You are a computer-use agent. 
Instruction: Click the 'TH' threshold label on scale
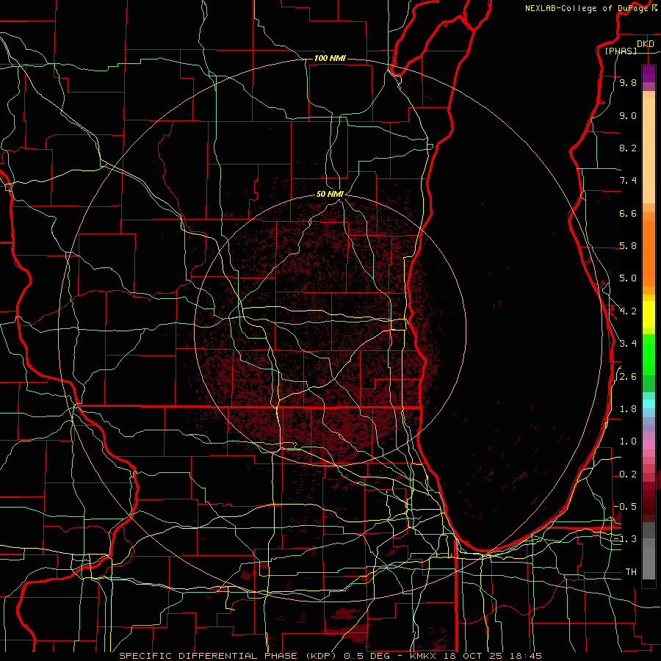tap(631, 571)
